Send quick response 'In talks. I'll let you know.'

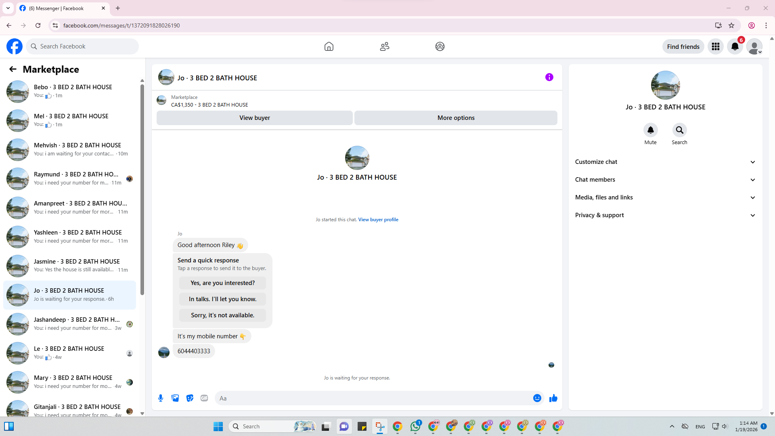tap(223, 299)
